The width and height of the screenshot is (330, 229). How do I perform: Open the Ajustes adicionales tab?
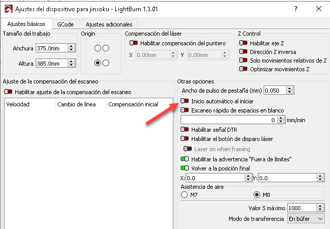[109, 24]
